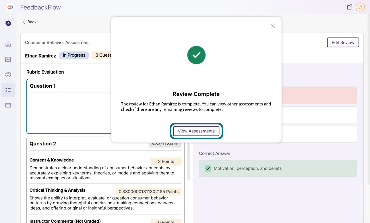The image size is (370, 223).
Task: Click the 3.33/11 Score badge
Action: 165,144
